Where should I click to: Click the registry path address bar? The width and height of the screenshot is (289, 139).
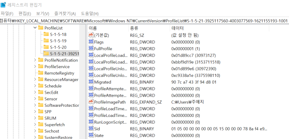pos(144,21)
